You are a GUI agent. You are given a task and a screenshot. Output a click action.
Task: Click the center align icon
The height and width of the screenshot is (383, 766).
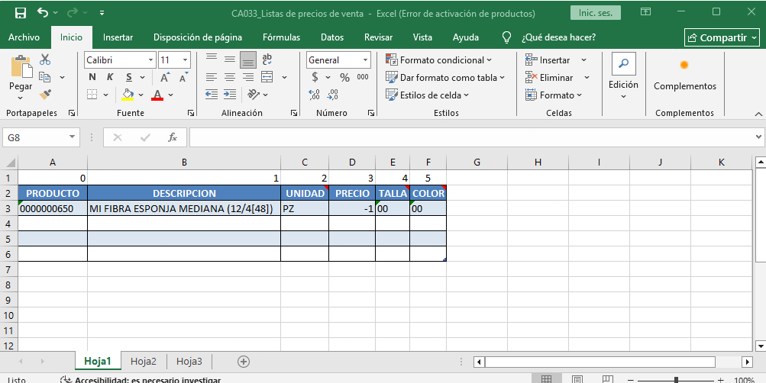click(x=230, y=77)
